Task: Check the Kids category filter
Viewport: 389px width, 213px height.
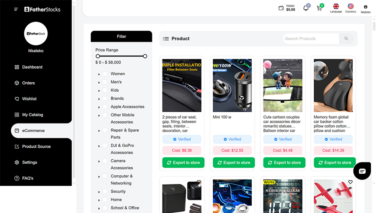Action: 105,90
